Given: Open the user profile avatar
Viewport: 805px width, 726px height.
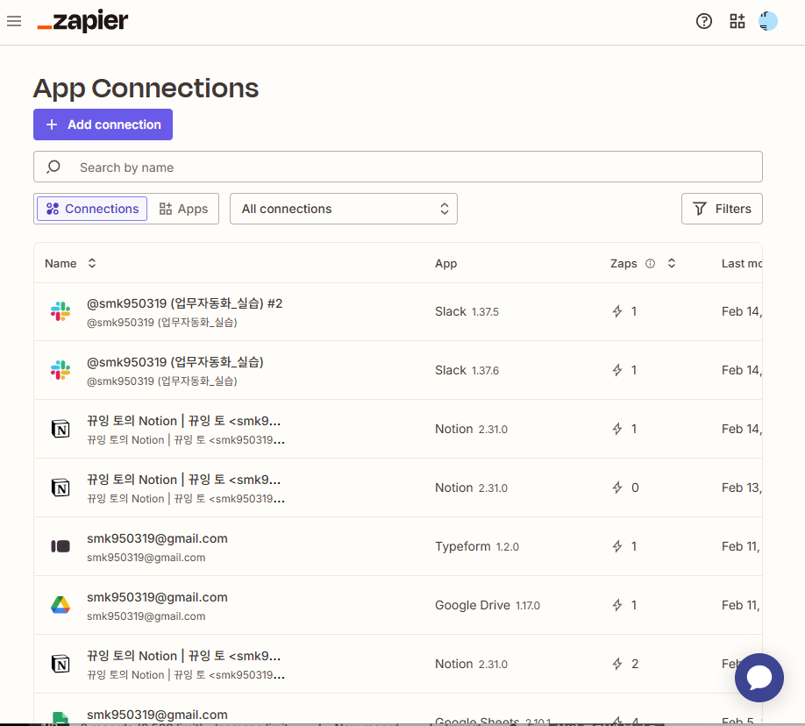Looking at the screenshot, I should click(x=768, y=21).
